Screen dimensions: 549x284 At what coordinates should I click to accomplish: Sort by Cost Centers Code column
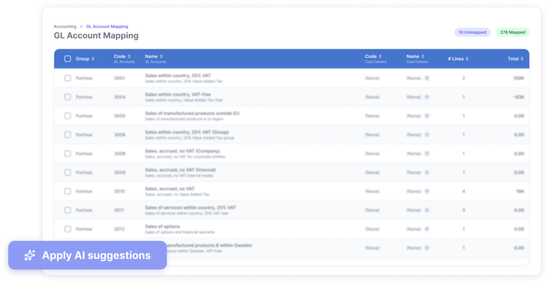coord(373,56)
